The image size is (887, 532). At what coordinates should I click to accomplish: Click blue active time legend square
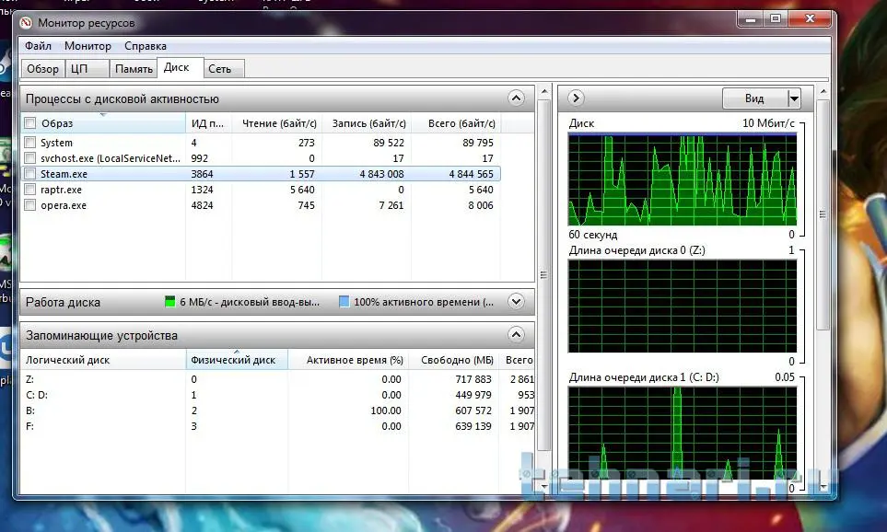(x=344, y=301)
